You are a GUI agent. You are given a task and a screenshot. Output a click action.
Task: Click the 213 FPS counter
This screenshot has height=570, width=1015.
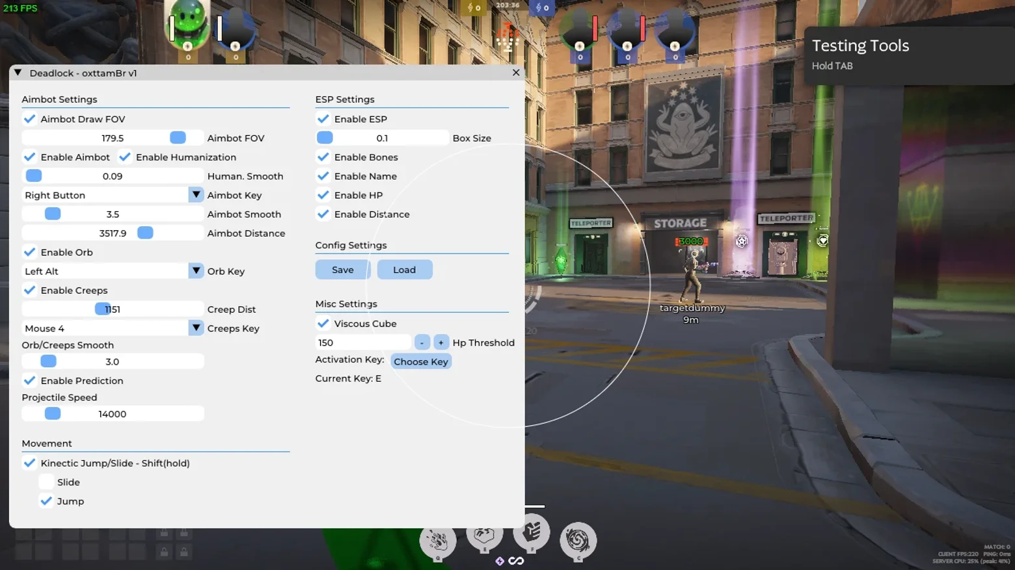pyautogui.click(x=20, y=8)
